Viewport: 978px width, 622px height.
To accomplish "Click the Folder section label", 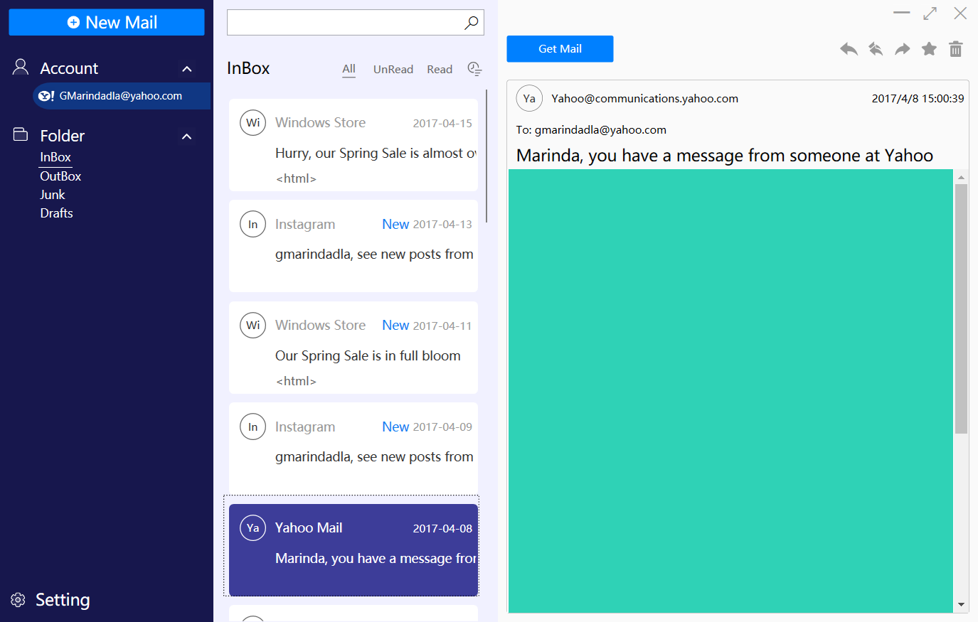I will 62,136.
